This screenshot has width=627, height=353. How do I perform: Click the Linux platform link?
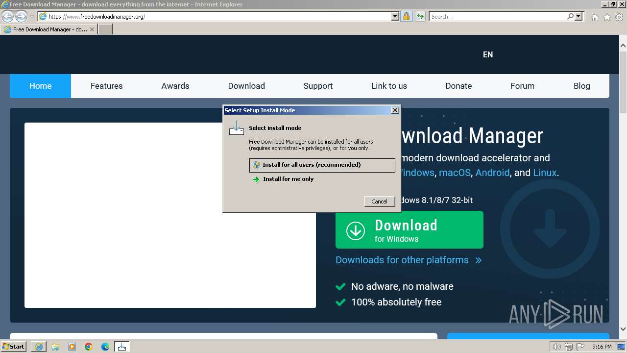pos(545,173)
